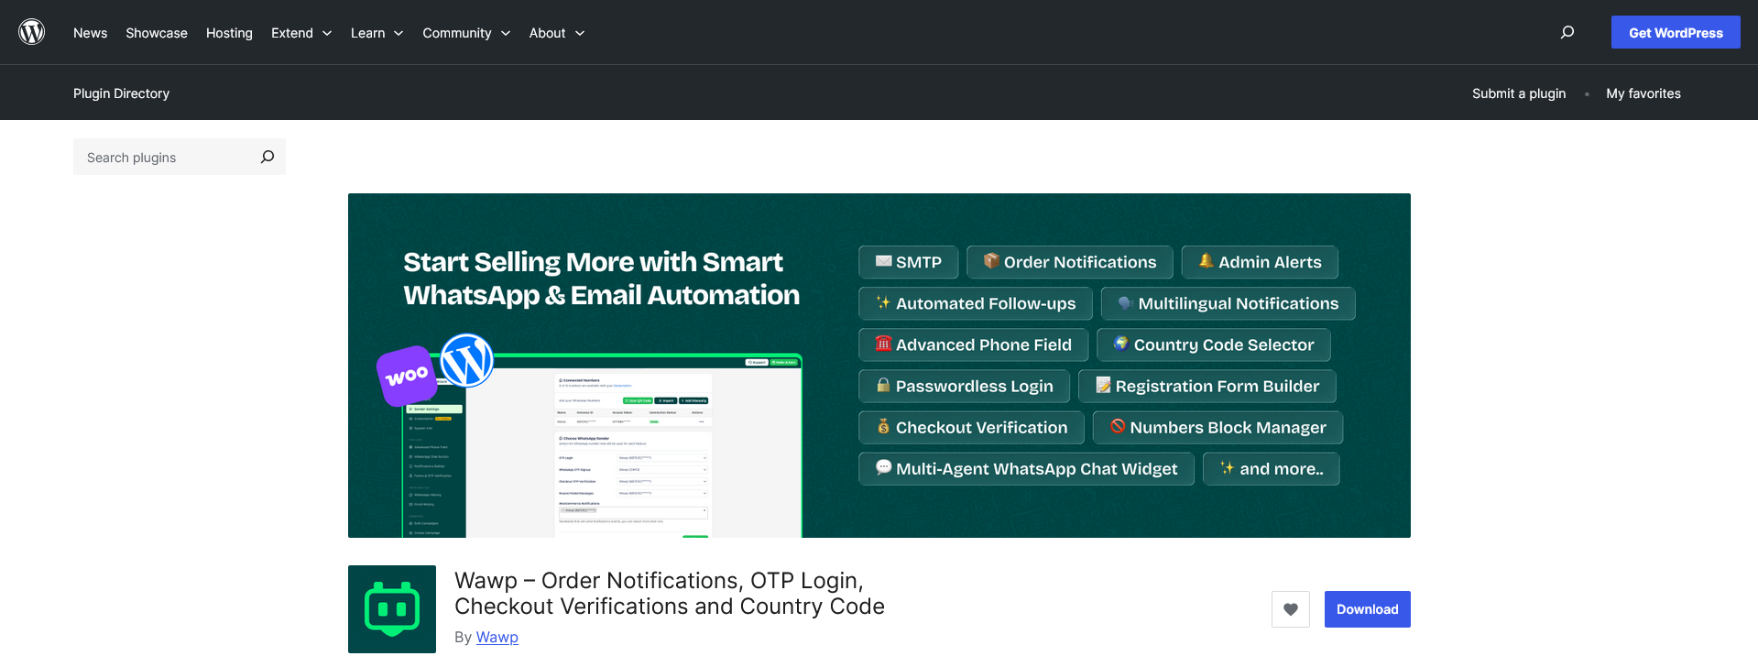
Task: Click Passwordless Login label in banner
Action: [x=965, y=386]
